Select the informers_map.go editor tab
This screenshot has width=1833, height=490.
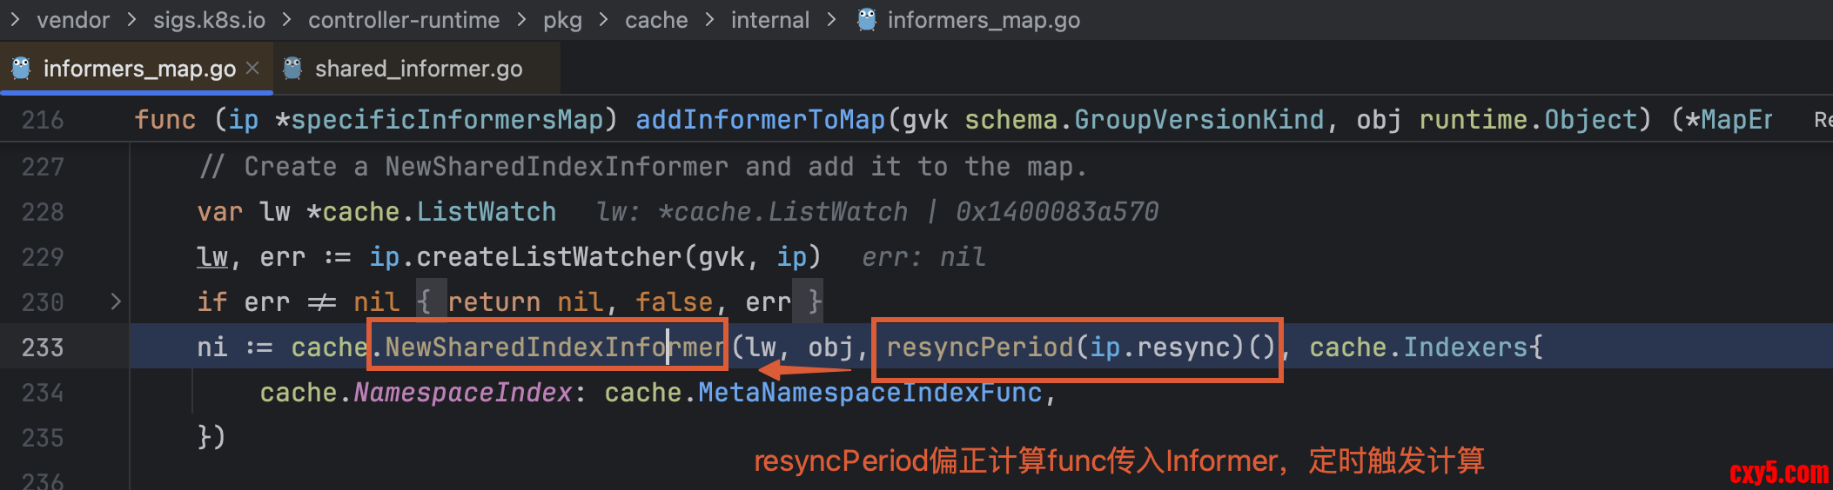click(138, 69)
